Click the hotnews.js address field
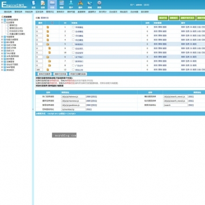Viewport: 205px width, 205px height. tap(74, 96)
